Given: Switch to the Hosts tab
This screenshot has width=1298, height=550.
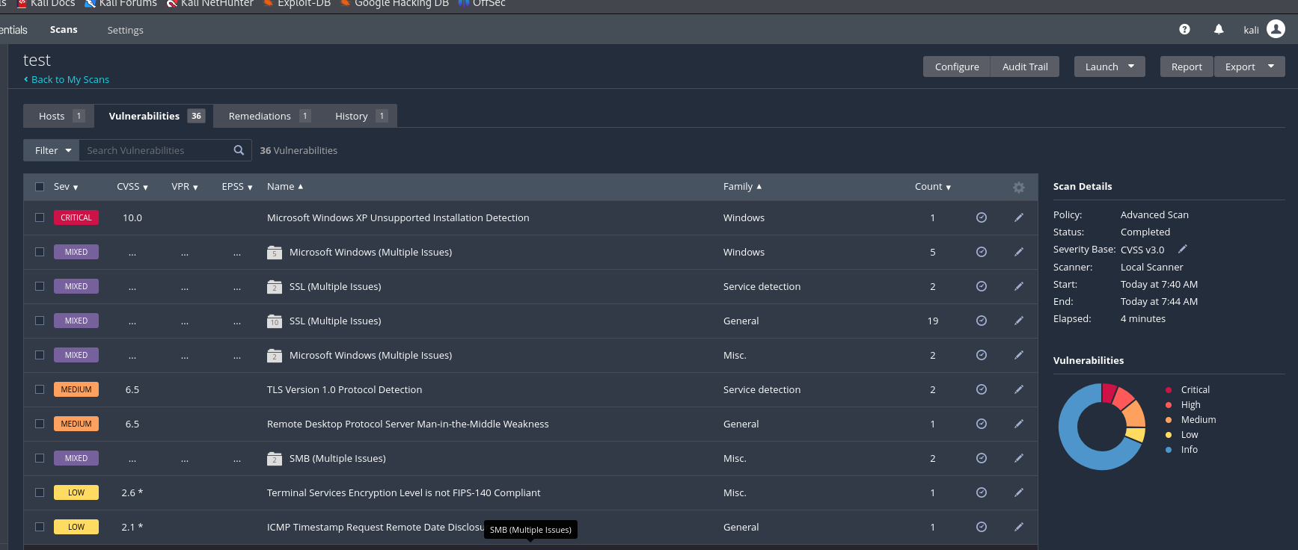Looking at the screenshot, I should [59, 116].
